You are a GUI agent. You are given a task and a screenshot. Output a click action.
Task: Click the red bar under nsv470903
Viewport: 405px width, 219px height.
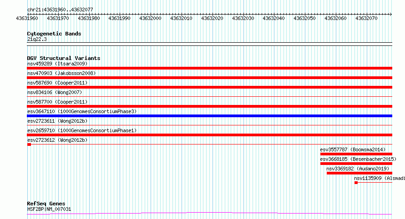209,78
